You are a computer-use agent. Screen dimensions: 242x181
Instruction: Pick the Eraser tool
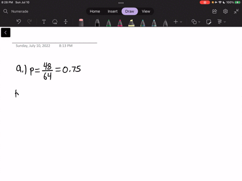click(x=81, y=23)
